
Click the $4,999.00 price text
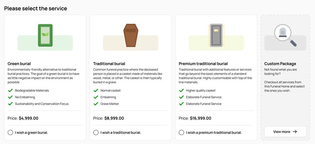click(29, 118)
